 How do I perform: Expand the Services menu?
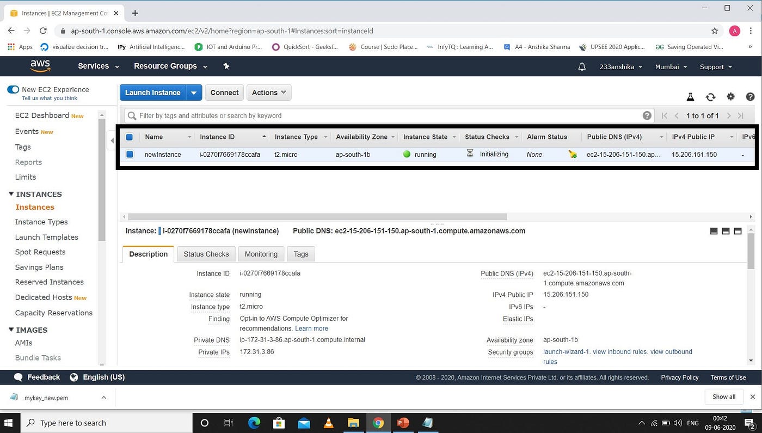(x=99, y=66)
